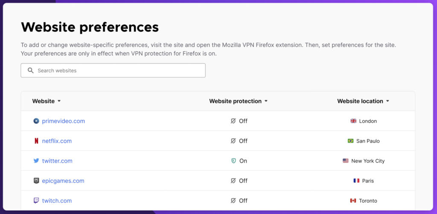Image resolution: width=437 pixels, height=214 pixels.
Task: Click the French flag beside Paris
Action: (x=356, y=181)
